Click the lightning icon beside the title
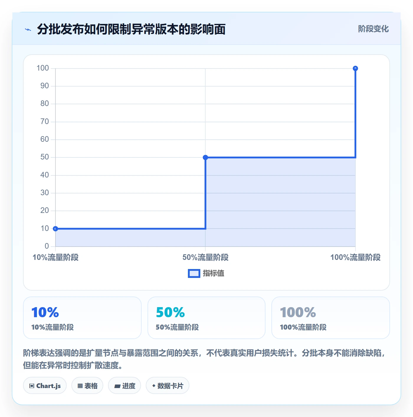This screenshot has height=417, width=413. point(28,30)
